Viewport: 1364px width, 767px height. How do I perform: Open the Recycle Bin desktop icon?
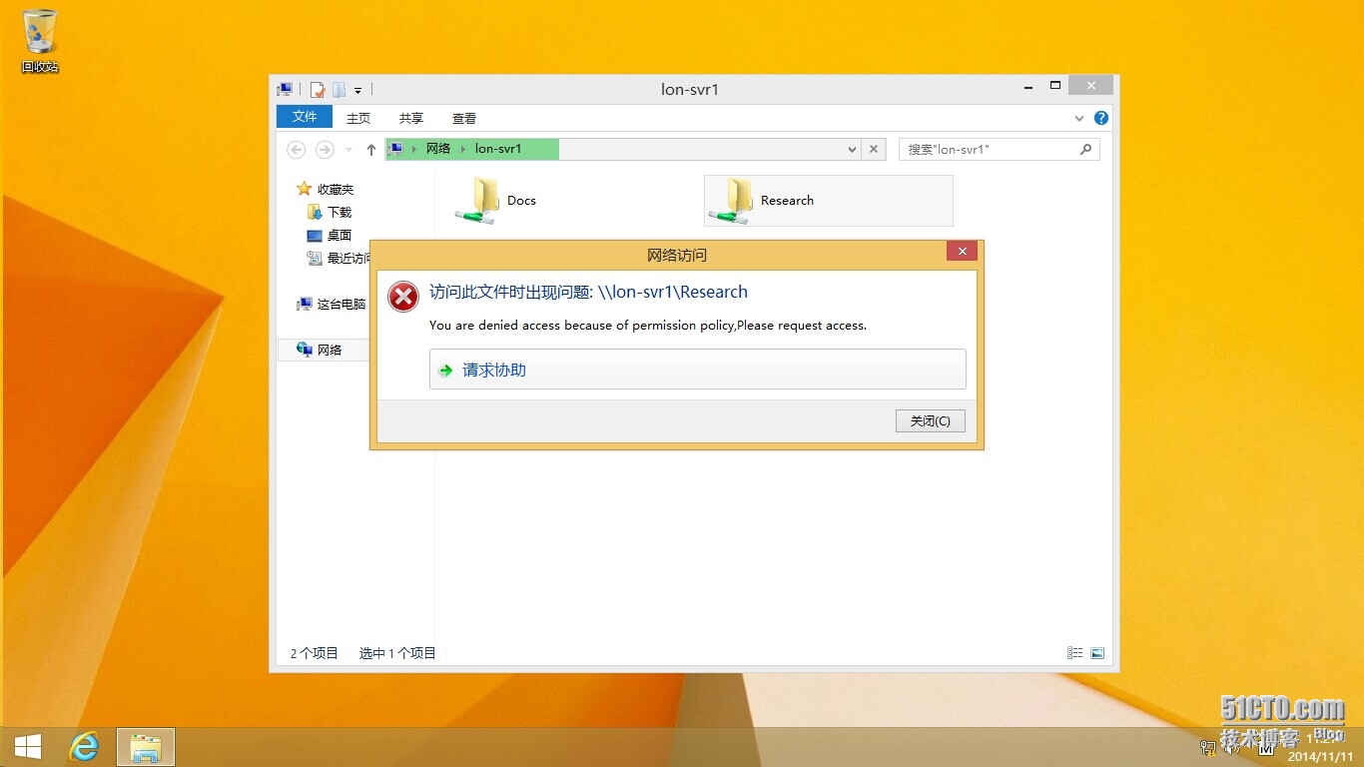[40, 40]
